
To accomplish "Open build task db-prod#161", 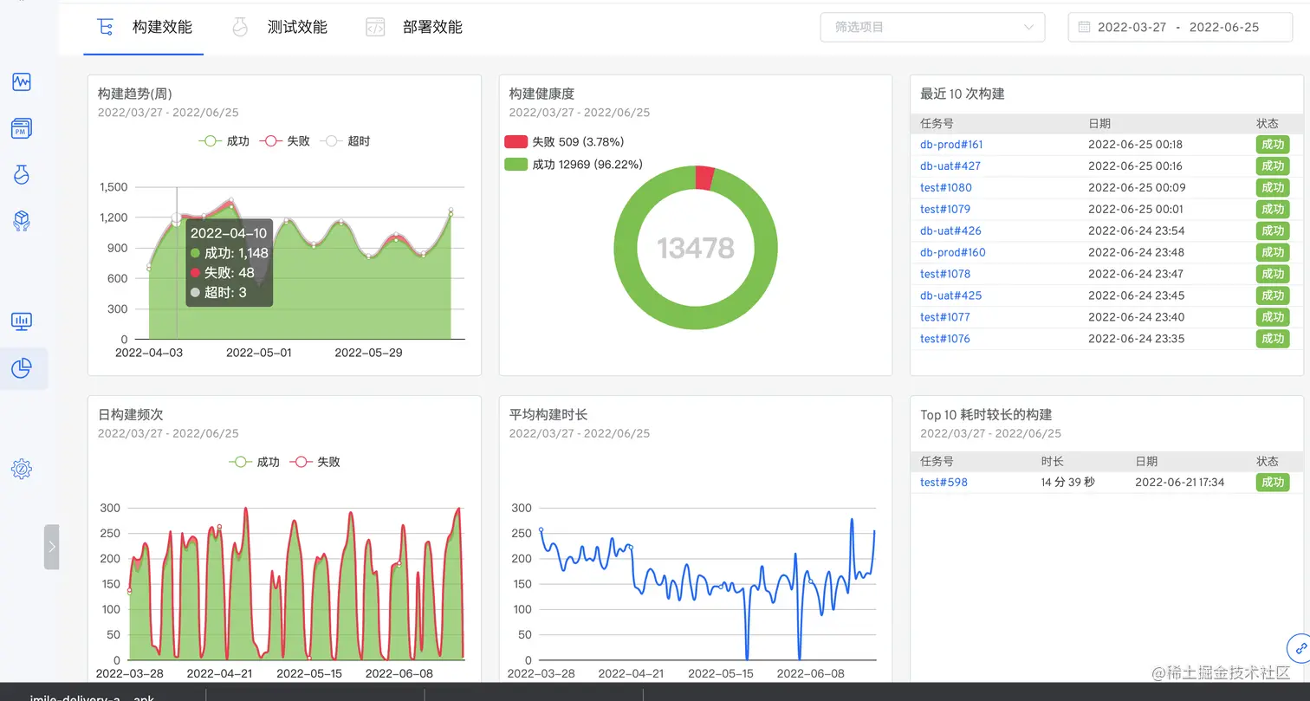I will pyautogui.click(x=951, y=145).
